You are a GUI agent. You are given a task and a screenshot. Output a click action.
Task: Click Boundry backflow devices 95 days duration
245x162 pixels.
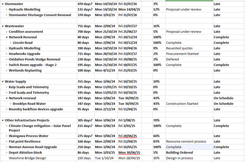(83, 109)
